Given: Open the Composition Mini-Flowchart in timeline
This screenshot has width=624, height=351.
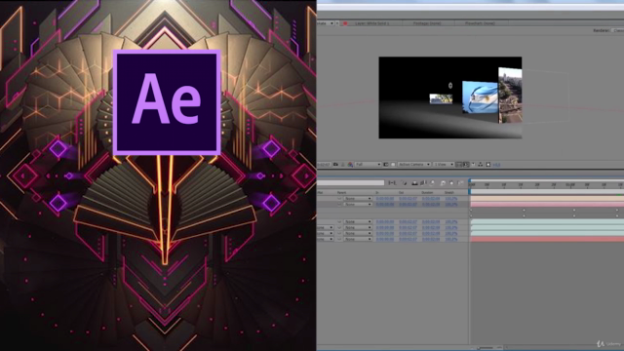Looking at the screenshot, I should (392, 182).
